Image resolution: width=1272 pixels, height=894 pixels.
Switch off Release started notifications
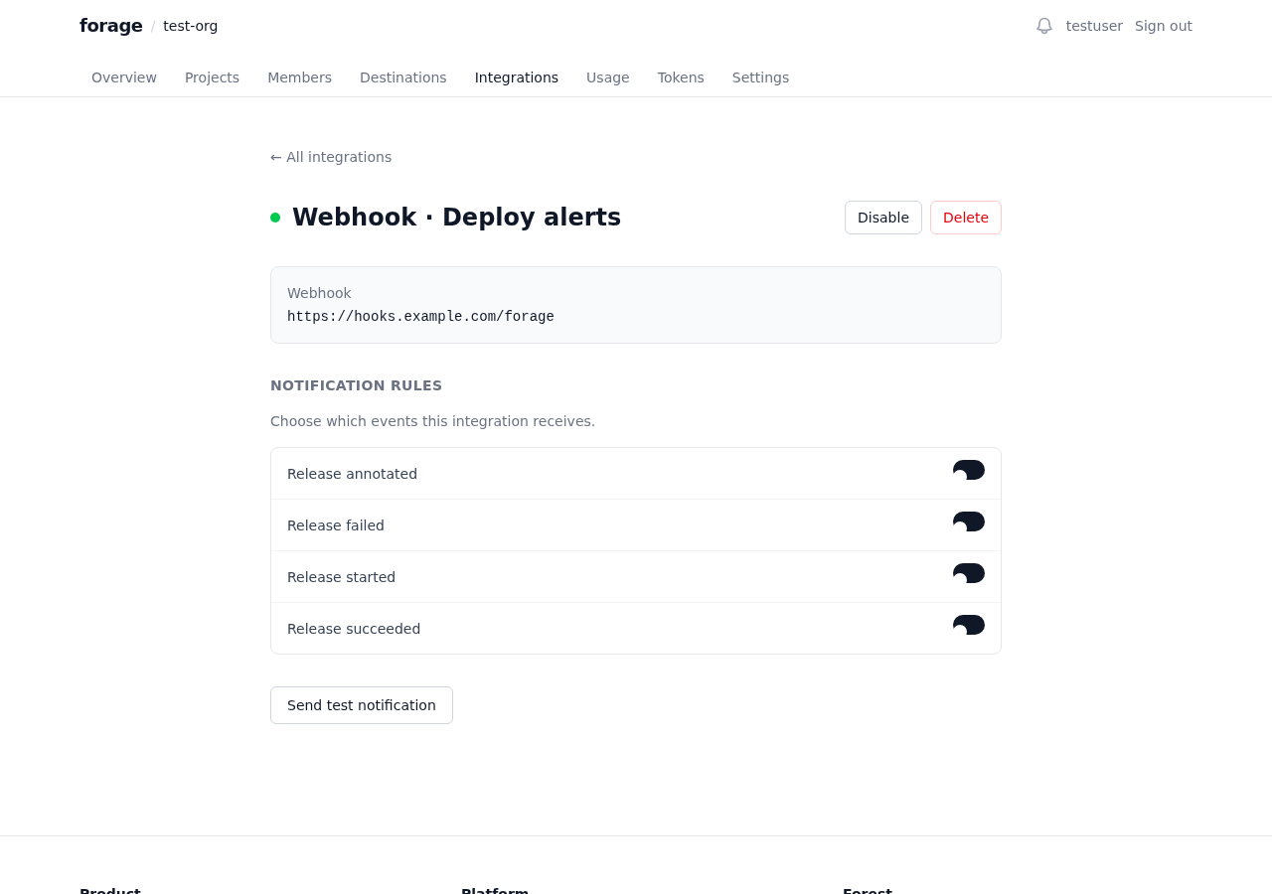968,574
